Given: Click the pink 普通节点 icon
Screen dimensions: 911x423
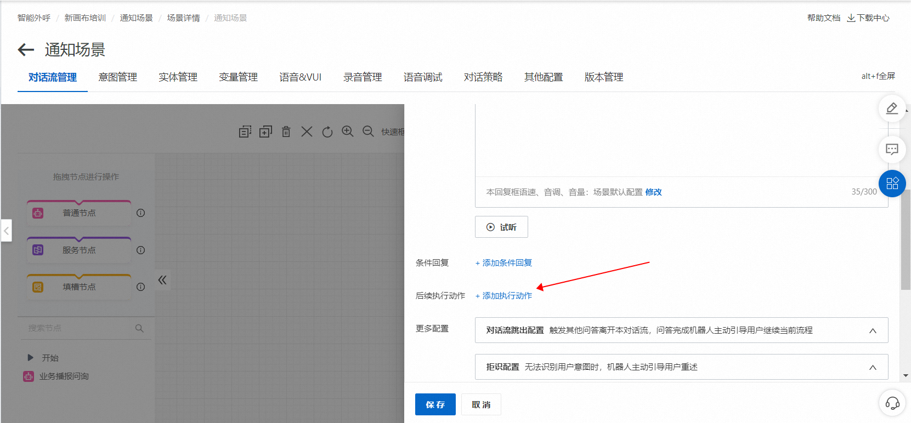Looking at the screenshot, I should coord(38,213).
